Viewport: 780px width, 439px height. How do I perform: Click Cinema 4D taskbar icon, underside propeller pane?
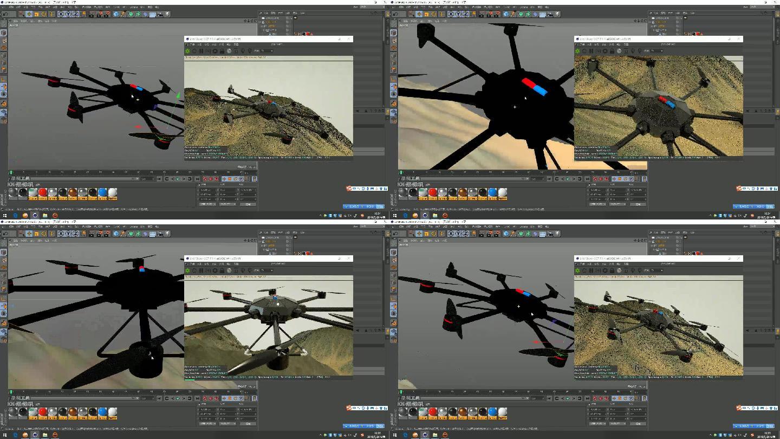tap(35, 435)
